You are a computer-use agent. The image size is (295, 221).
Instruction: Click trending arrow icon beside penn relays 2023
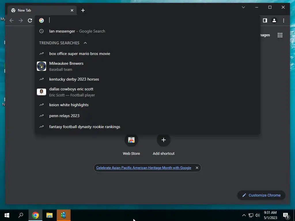pyautogui.click(x=41, y=116)
